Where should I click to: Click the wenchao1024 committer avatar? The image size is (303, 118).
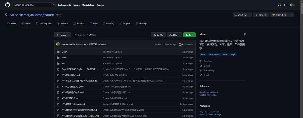coord(58,44)
